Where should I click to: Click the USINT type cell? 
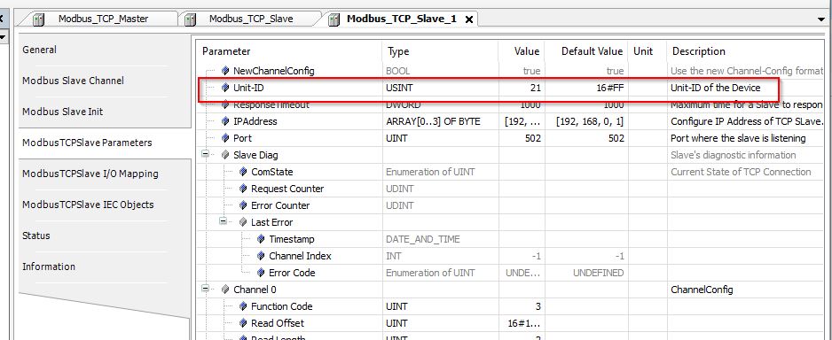click(441, 88)
